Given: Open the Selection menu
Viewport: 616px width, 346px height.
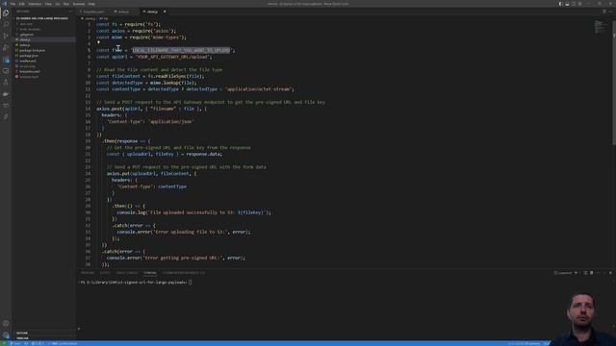Looking at the screenshot, I should pyautogui.click(x=35, y=4).
